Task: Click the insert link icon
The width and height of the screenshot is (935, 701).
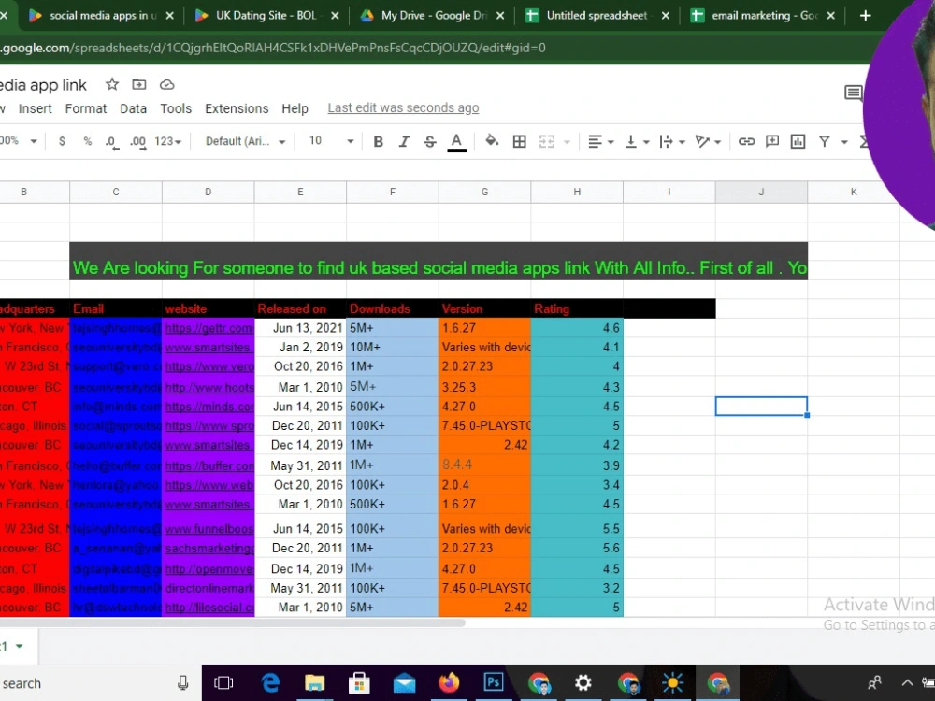Action: point(746,141)
